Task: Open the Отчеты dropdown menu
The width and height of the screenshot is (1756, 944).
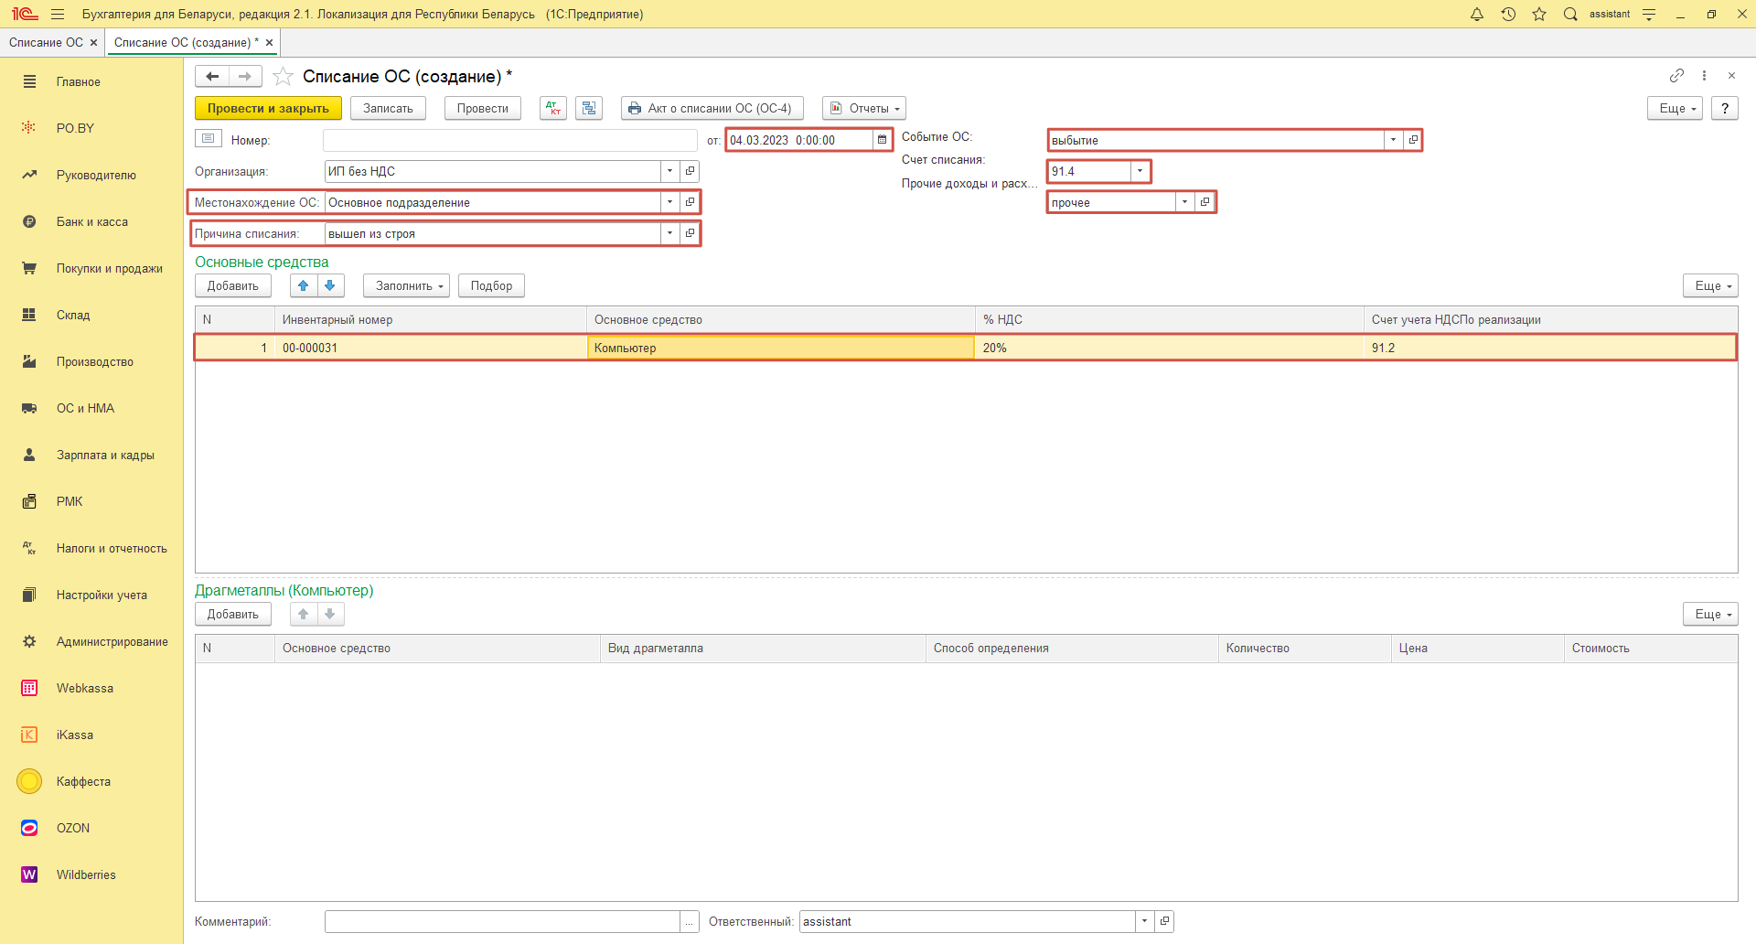Action: pyautogui.click(x=863, y=108)
